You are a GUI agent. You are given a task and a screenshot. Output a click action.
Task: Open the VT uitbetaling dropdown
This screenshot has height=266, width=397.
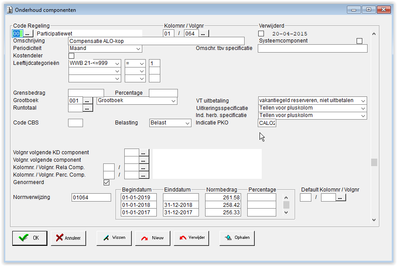click(x=312, y=100)
